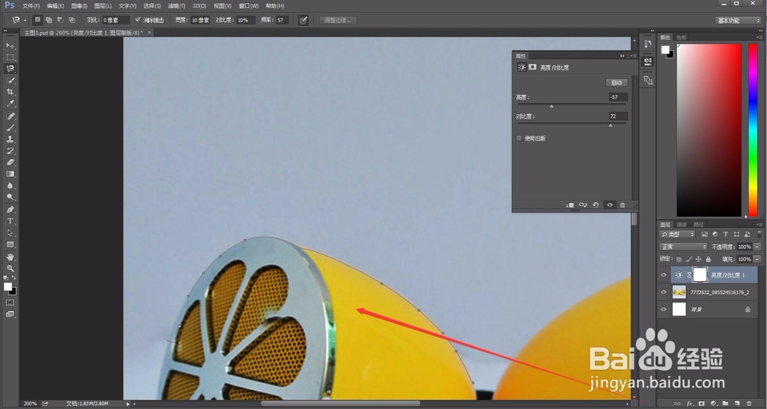The height and width of the screenshot is (409, 767).
Task: Open the 填充 fill dropdown arrow
Action: pos(757,260)
